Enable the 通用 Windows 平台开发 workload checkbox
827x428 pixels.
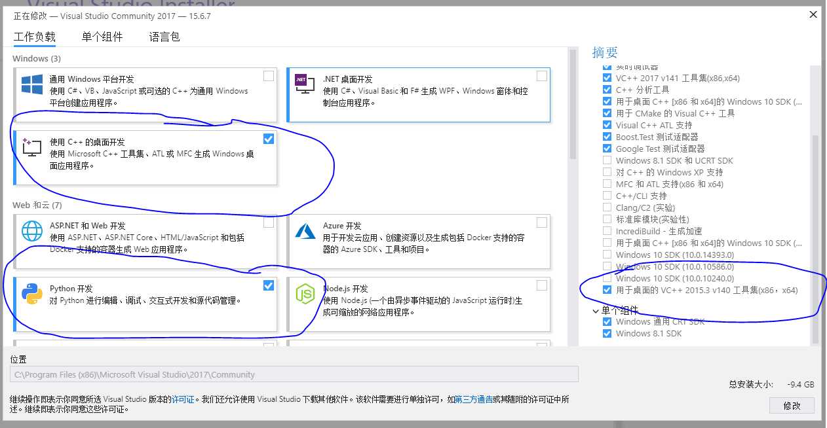point(269,76)
